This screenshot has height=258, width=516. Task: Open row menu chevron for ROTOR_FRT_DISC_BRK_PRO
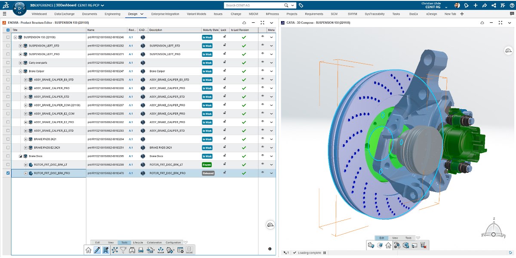(x=271, y=173)
